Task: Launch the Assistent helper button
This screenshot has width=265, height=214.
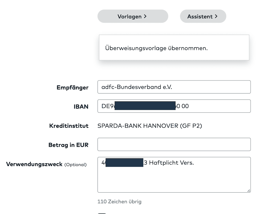Action: click(203, 16)
